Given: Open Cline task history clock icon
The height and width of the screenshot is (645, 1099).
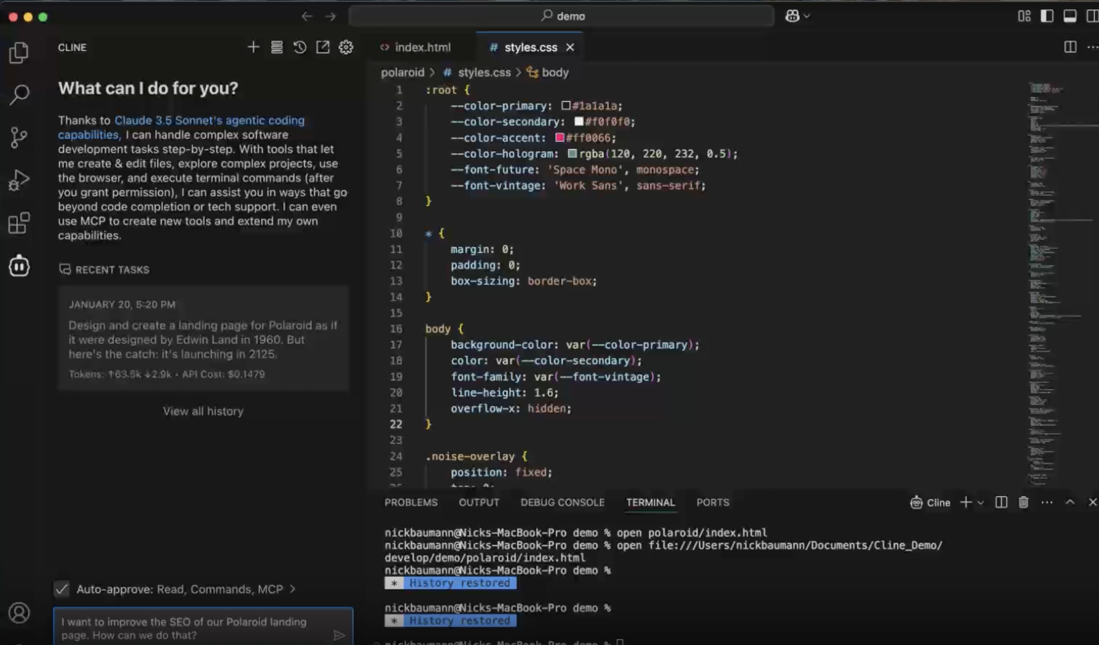Looking at the screenshot, I should pos(299,47).
